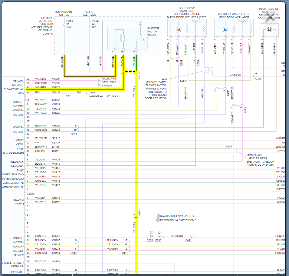Select circuit code CH229
Viewport: 289px width, 276px height.
(x=56, y=113)
